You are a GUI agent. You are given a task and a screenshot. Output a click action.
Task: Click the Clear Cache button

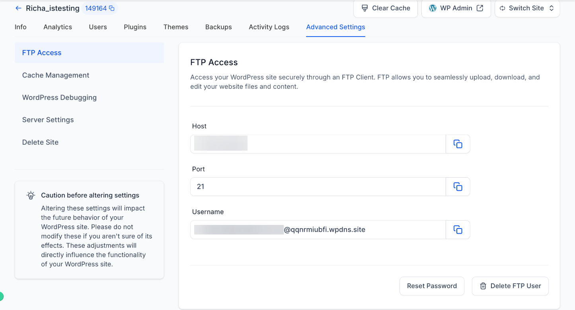click(x=385, y=8)
